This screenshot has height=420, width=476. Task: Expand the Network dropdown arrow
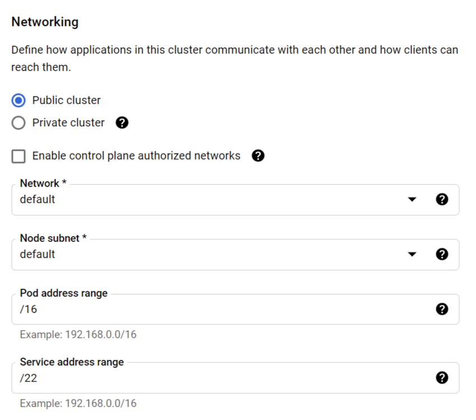click(412, 199)
